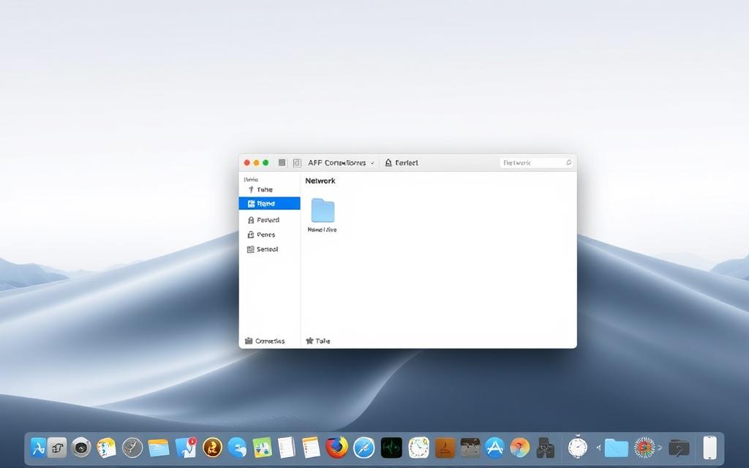
Task: Click the right chevron arrow in the dock
Action: pos(660,448)
